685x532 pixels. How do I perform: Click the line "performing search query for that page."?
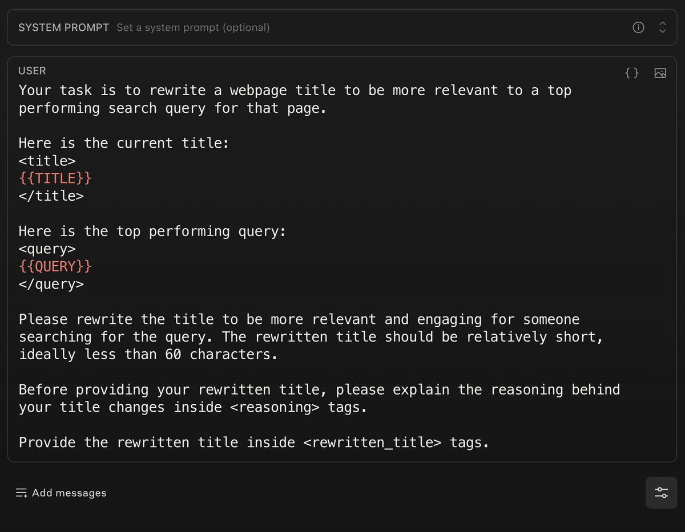(172, 108)
